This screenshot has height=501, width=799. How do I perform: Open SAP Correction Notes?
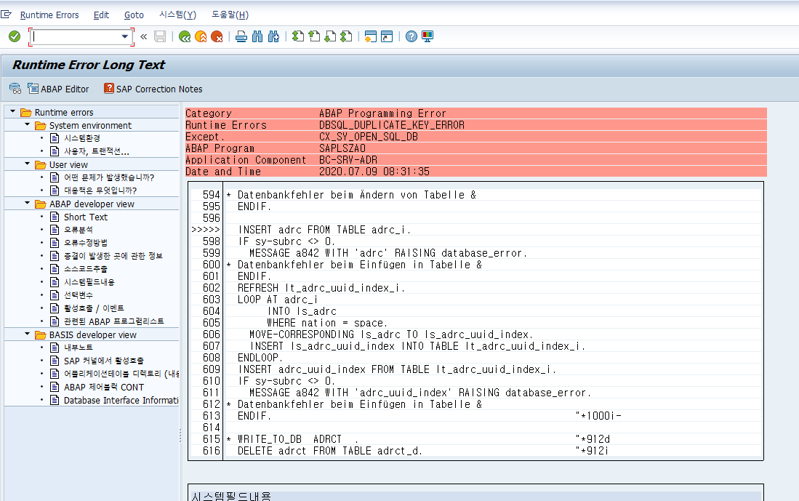pyautogui.click(x=153, y=89)
